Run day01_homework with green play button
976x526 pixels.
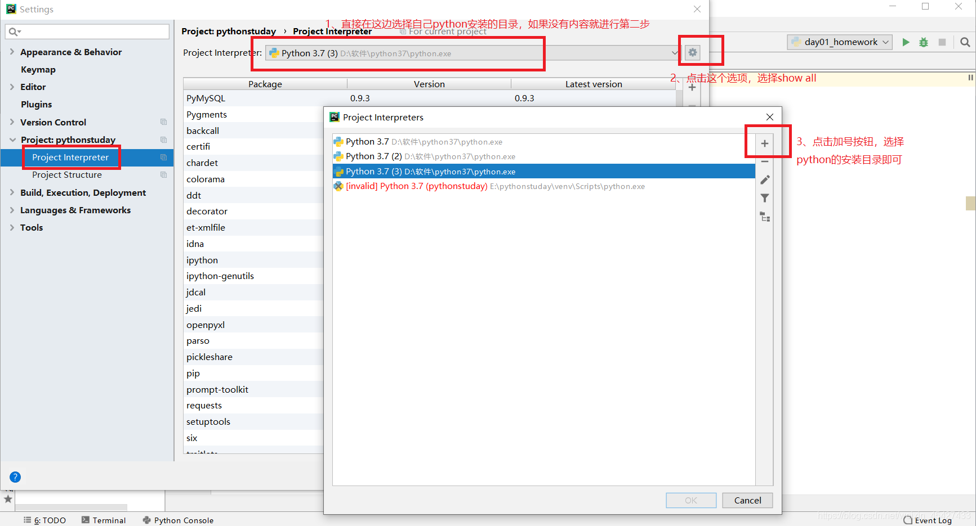click(906, 42)
